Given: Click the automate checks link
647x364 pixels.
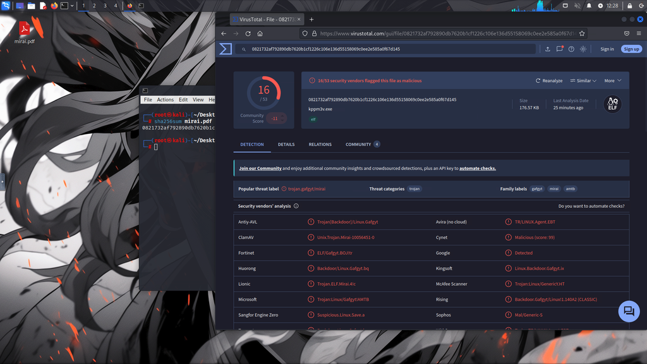Looking at the screenshot, I should coord(478,168).
